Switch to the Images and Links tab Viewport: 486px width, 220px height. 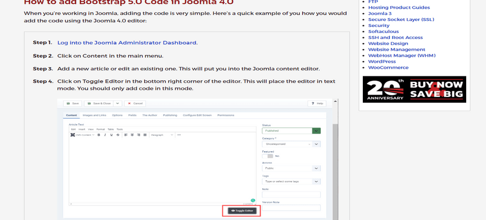coord(94,115)
